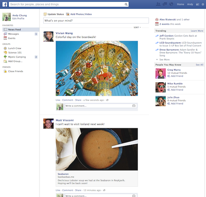Screen dimensions: 206x197
Task: Open the SORT dropdown above the feed
Action: [x=137, y=27]
